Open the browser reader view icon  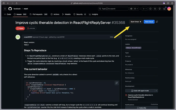pos(168,3)
